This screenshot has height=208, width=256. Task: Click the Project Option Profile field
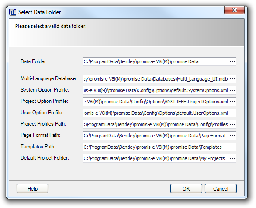coord(156,102)
